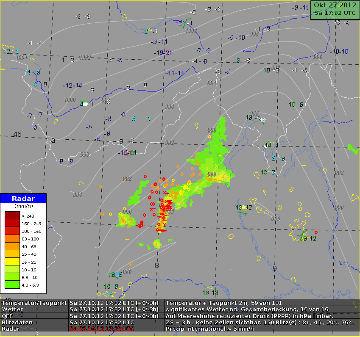Select the 'Temperatur/Taupunkt' layer row label
Viewport: 360px width, 337px height.
point(34,303)
